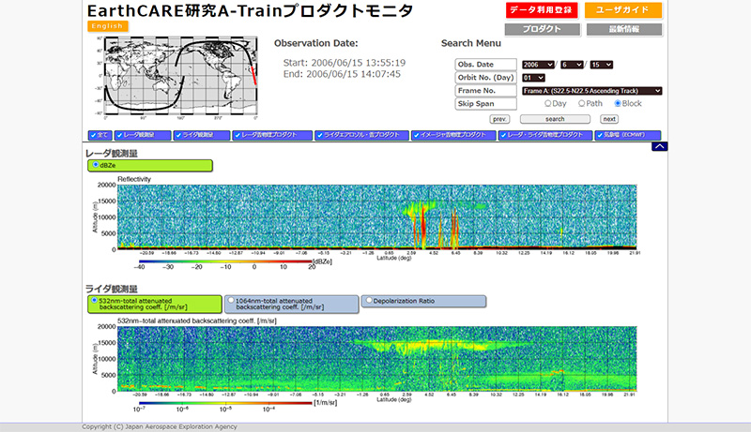Open the observation day dropdown showing 15
Image resolution: width=751 pixels, height=432 pixels.
pos(601,65)
